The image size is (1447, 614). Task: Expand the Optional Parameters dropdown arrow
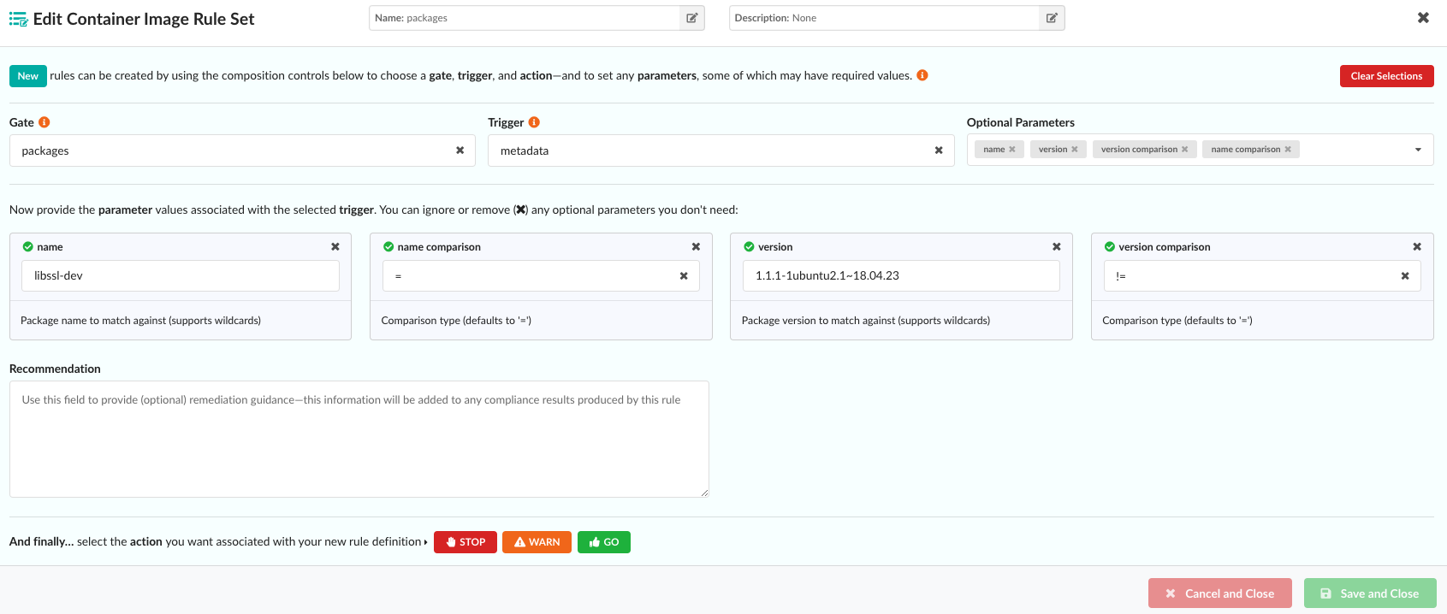point(1418,150)
